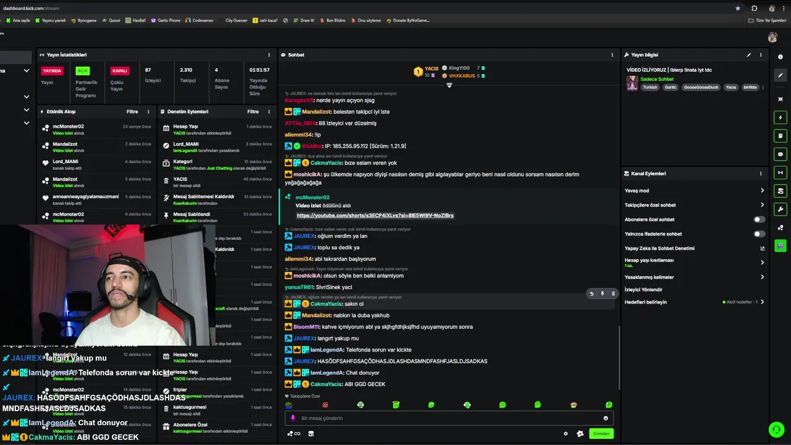This screenshot has height=445, width=791.
Task: Click the 01:51:57 stream duration stat
Action: click(x=259, y=82)
